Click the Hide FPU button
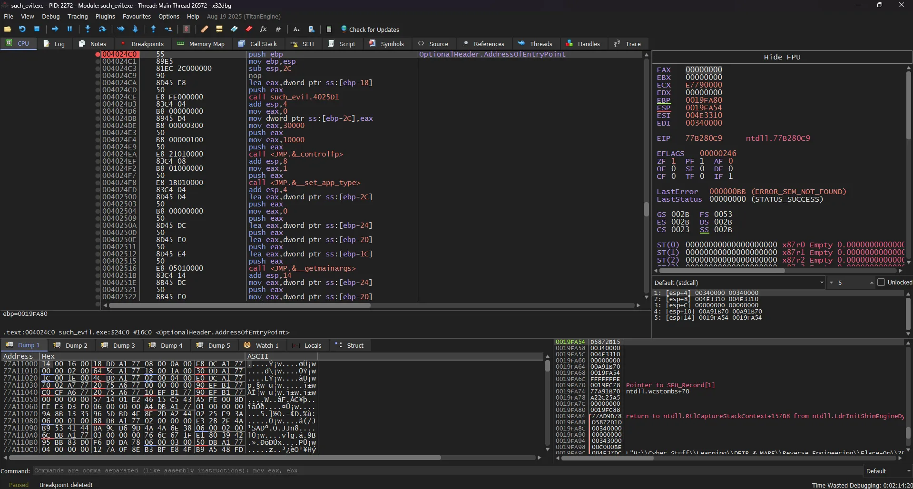This screenshot has height=489, width=913. 782,57
